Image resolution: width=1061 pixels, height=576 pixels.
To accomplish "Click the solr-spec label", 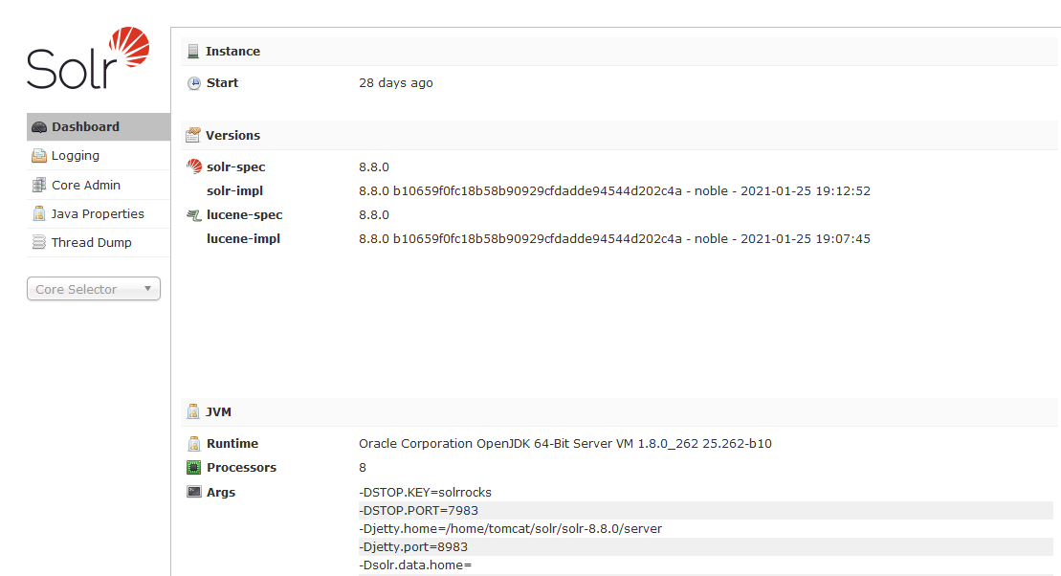I will [x=236, y=167].
